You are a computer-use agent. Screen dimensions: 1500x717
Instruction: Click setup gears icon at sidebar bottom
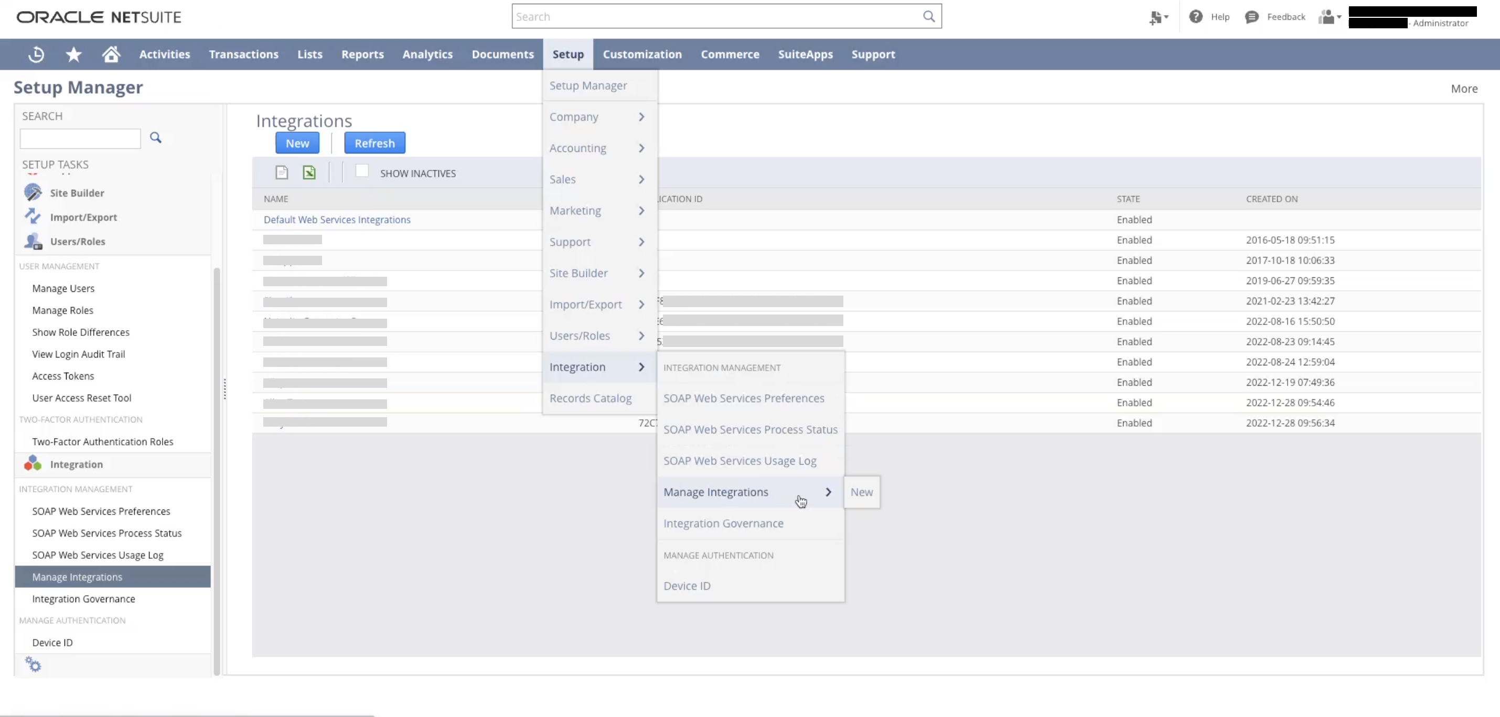[33, 665]
